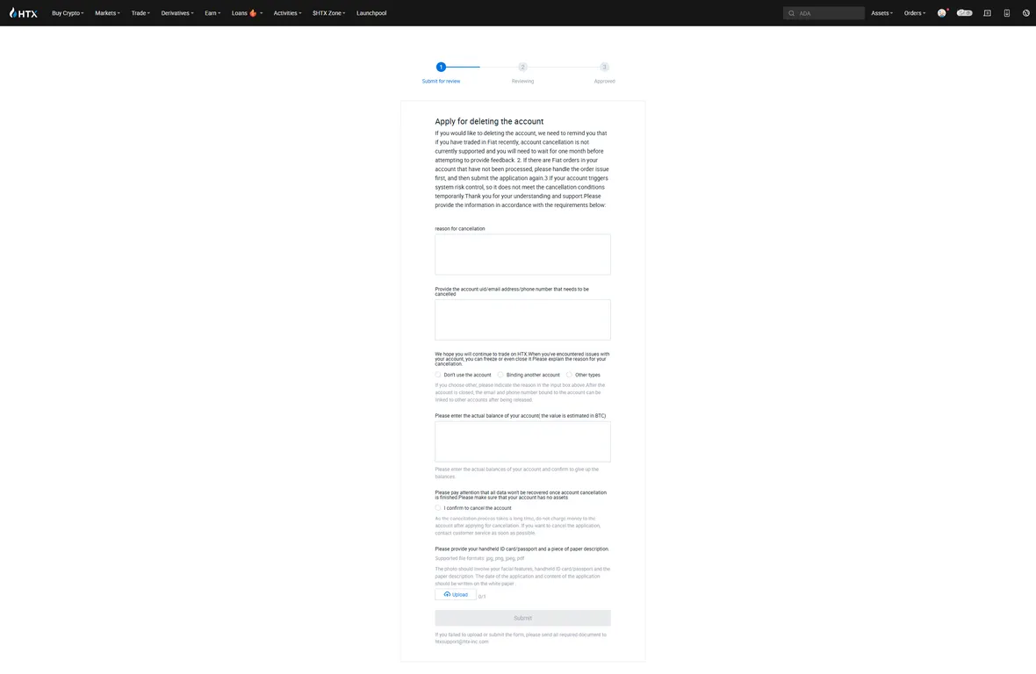Expand the Assets dropdown

pos(881,12)
